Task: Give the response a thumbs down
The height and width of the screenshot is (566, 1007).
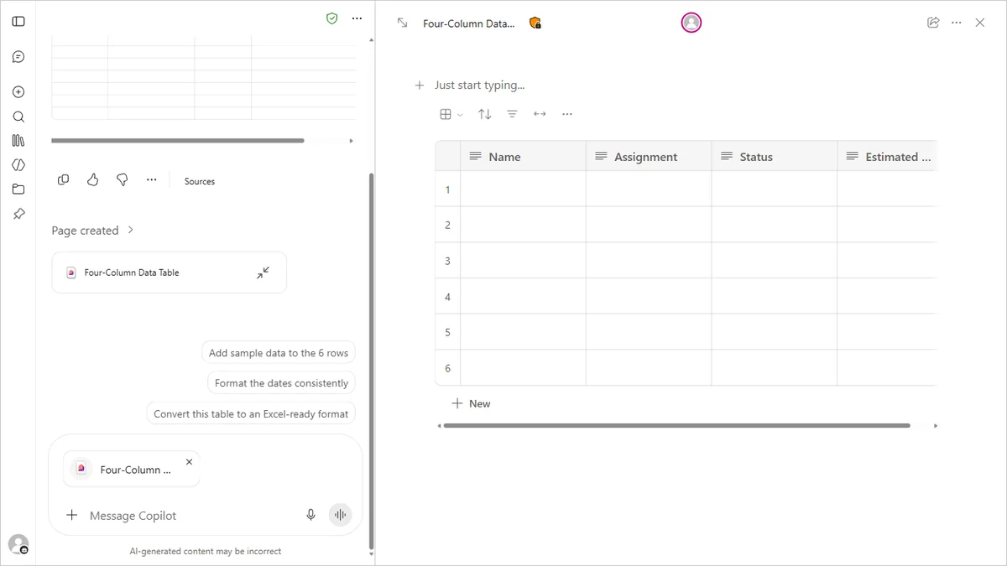Action: [122, 179]
